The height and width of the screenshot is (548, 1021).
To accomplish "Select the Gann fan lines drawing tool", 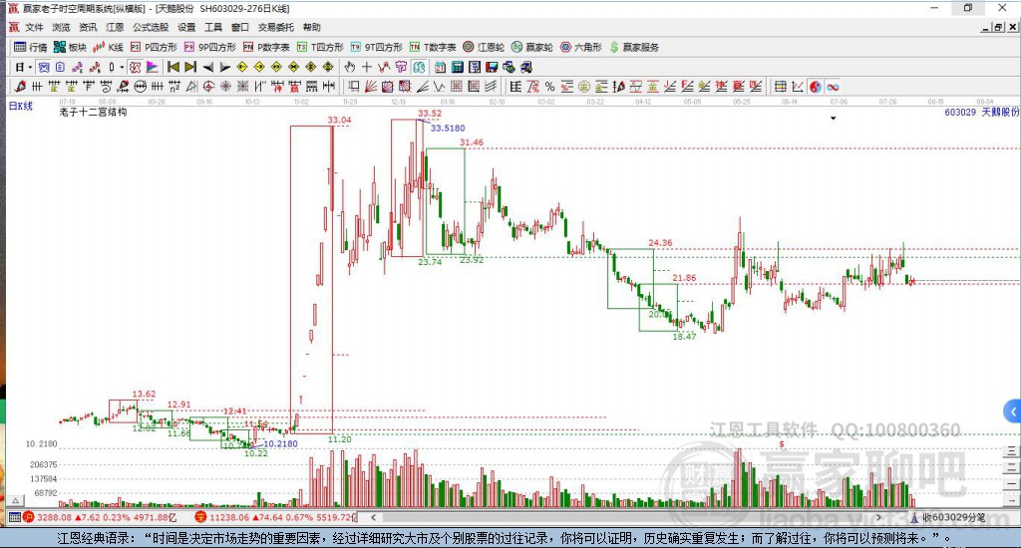I will pos(371,87).
